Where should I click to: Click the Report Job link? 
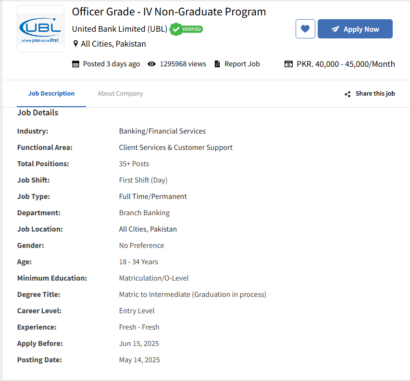[242, 64]
